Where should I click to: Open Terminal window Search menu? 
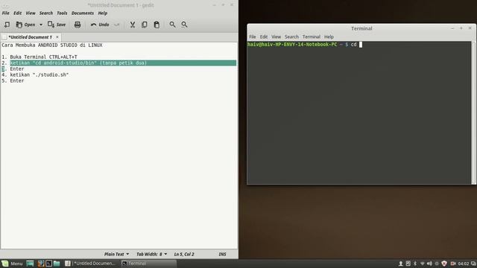(291, 36)
